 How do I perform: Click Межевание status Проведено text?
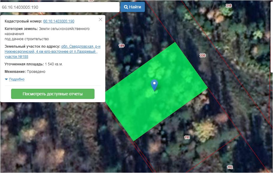click(x=36, y=72)
